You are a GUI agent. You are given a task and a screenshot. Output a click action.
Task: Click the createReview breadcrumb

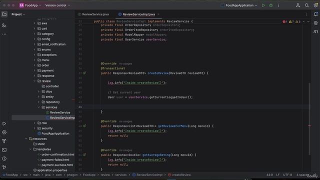[179, 175]
